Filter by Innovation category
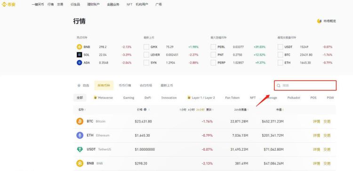The height and width of the screenshot is (171, 353). (x=169, y=98)
